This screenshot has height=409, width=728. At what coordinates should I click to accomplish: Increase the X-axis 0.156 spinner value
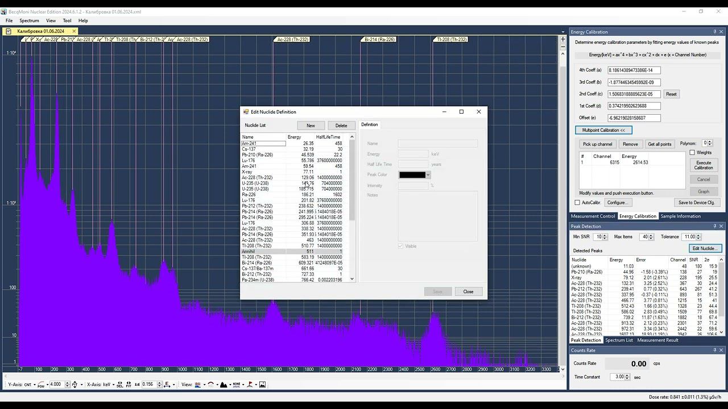pyautogui.click(x=159, y=383)
